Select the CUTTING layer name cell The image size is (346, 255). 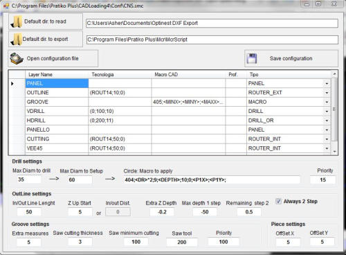coord(57,139)
